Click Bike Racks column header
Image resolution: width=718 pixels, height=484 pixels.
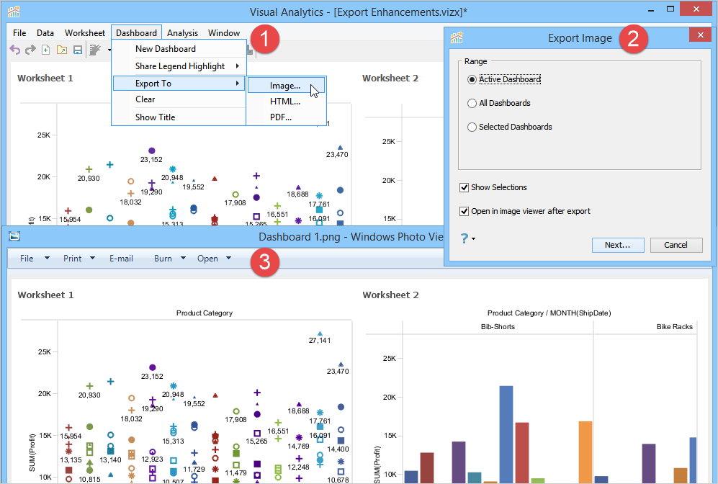pyautogui.click(x=675, y=327)
